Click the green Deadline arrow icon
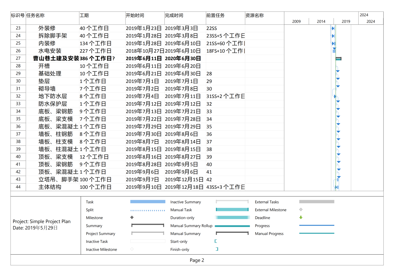The width and height of the screenshot is (394, 277). click(301, 218)
